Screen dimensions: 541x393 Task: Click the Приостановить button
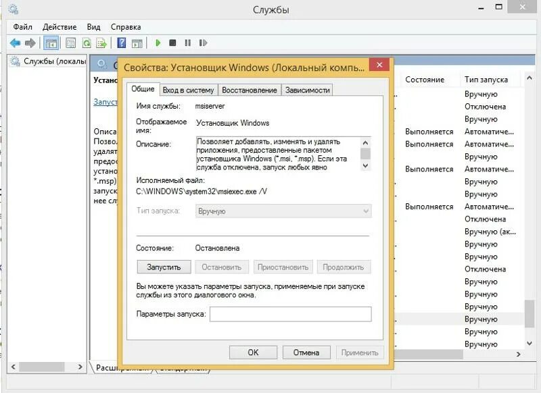tap(283, 267)
